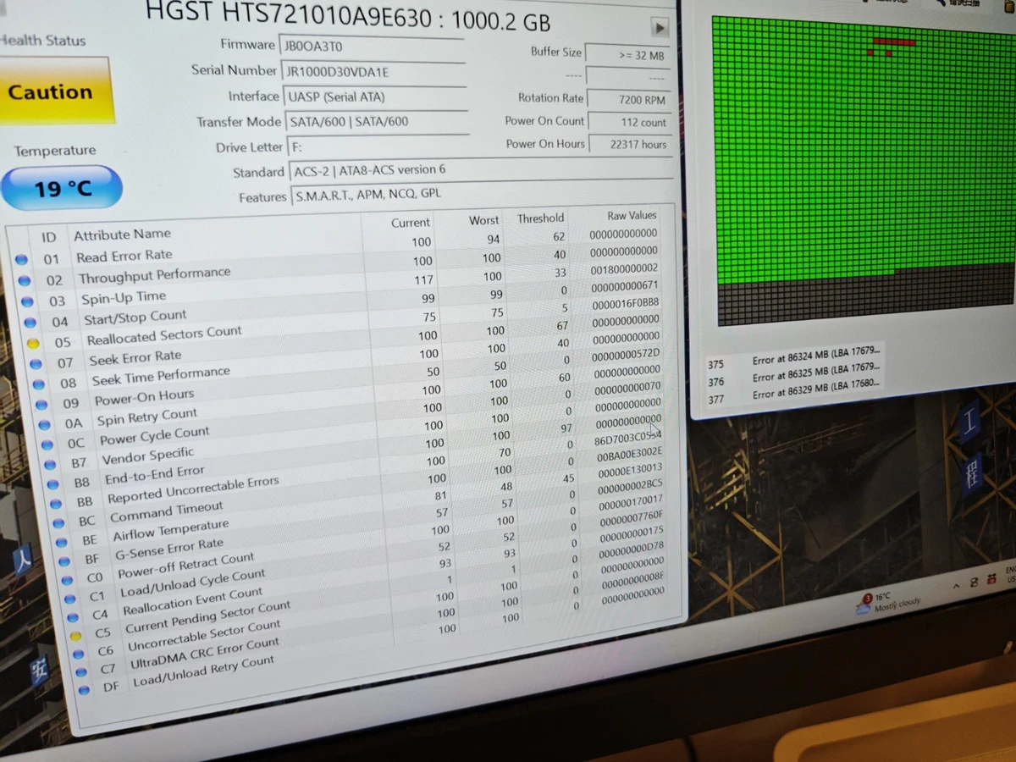Image resolution: width=1016 pixels, height=762 pixels.
Task: Go to next disk with the arrow button
Action: click(x=660, y=27)
